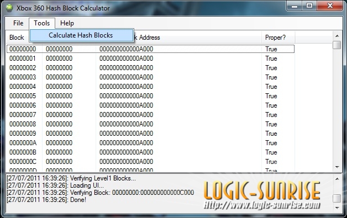This screenshot has width=347, height=218.
Task: Click the Xbox 360 app icon in title bar
Action: pyautogui.click(x=9, y=8)
